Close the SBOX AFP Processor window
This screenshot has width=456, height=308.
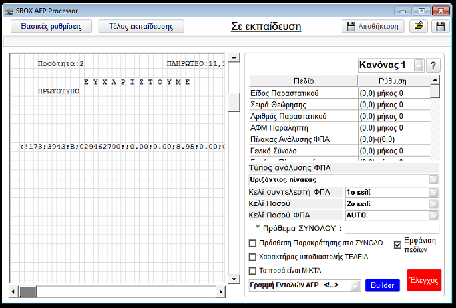[x=441, y=11]
